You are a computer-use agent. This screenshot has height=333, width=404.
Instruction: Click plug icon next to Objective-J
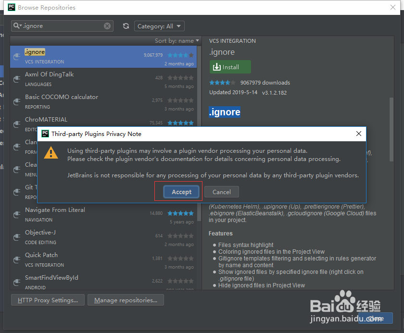17,237
